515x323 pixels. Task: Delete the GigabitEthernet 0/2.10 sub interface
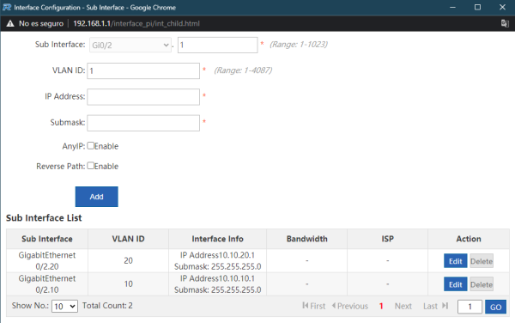click(482, 284)
